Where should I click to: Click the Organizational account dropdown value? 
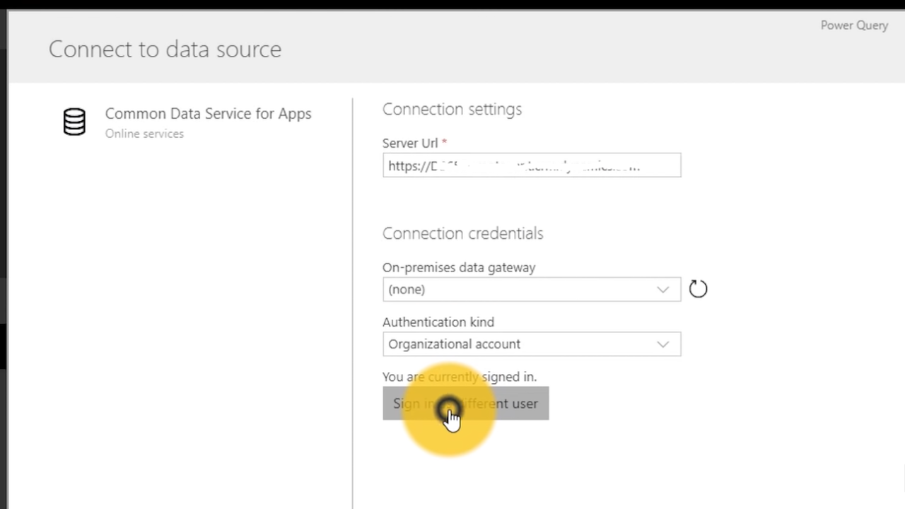click(x=454, y=344)
